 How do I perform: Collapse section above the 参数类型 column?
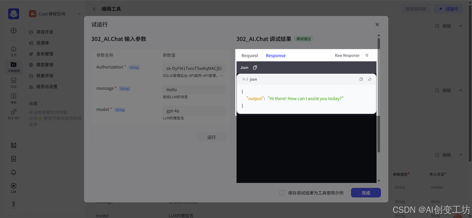click(x=461, y=155)
